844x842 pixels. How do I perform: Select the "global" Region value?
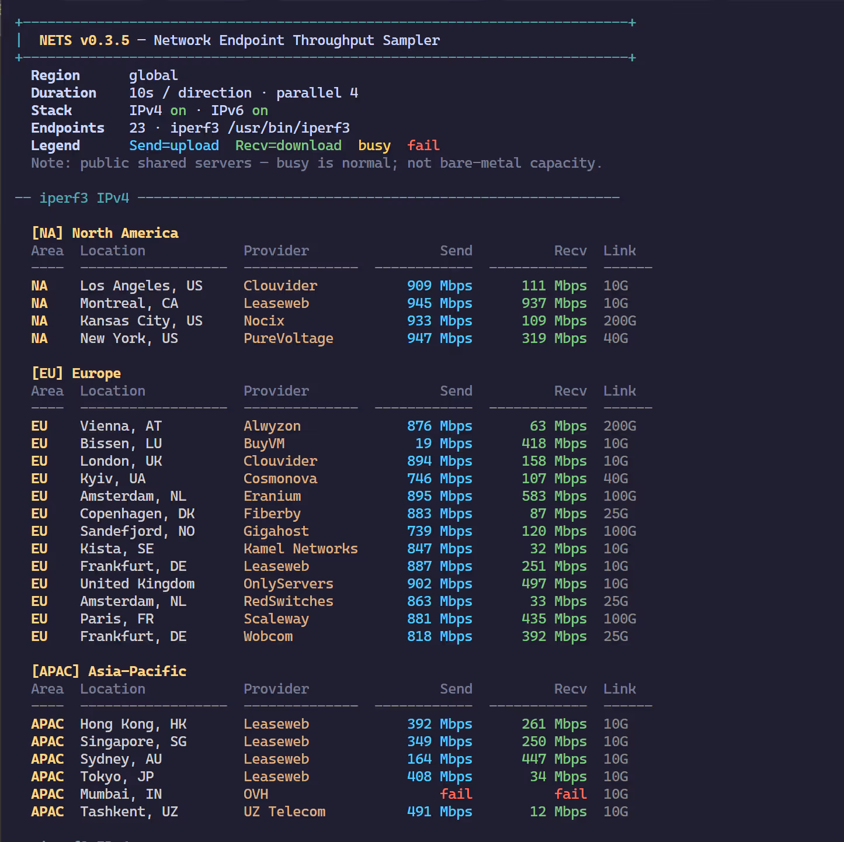point(154,75)
